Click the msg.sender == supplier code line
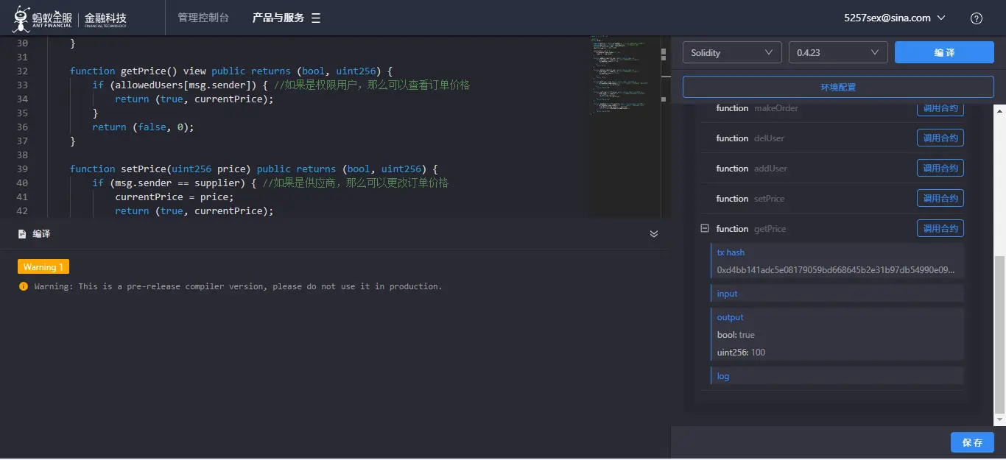 (270, 183)
